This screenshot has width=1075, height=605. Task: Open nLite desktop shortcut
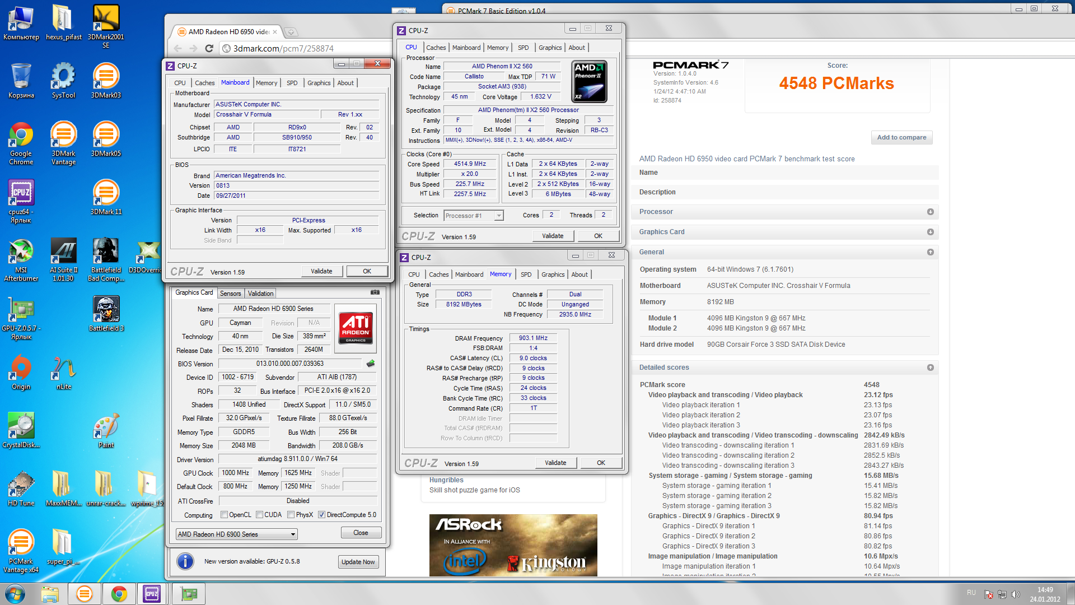pos(63,373)
